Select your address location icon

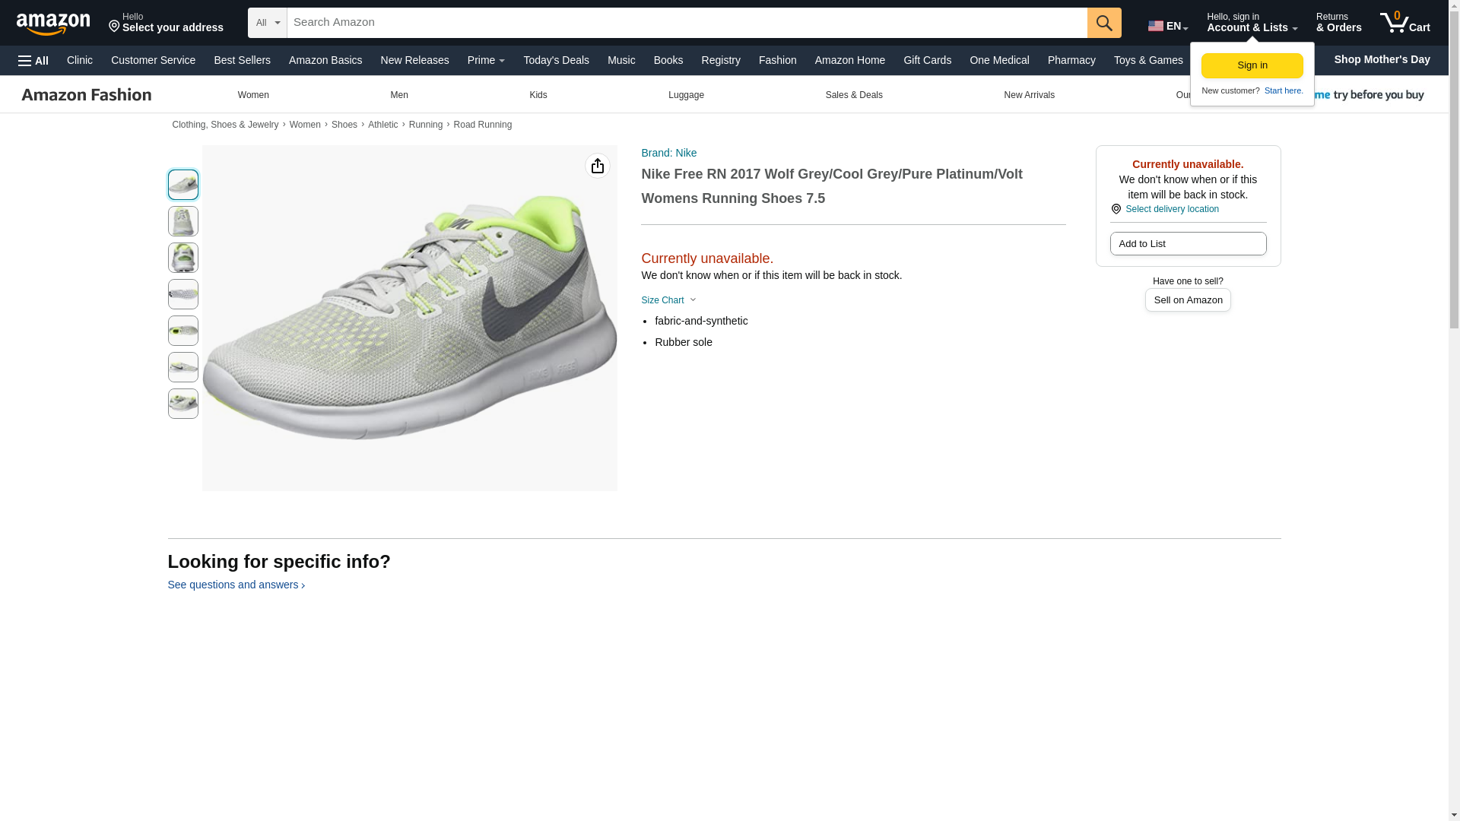(115, 27)
